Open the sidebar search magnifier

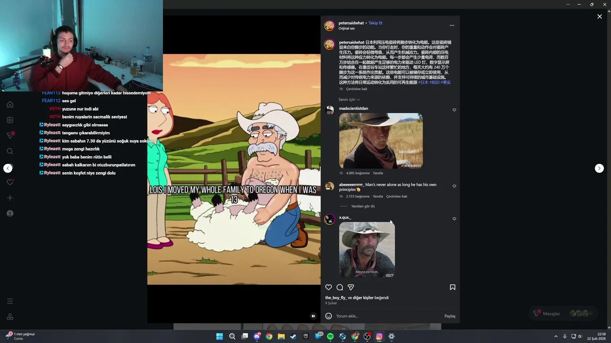coord(10,151)
